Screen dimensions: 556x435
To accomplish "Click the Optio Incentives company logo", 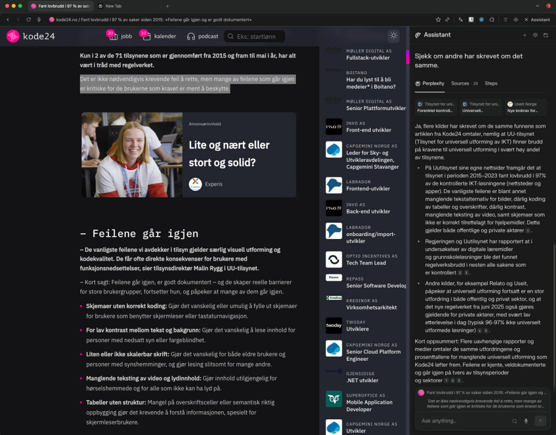I will pyautogui.click(x=334, y=260).
